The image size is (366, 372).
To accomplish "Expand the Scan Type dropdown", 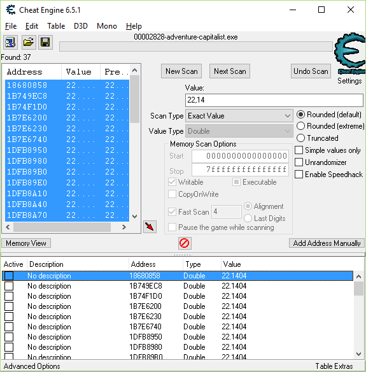I will coord(239,116).
